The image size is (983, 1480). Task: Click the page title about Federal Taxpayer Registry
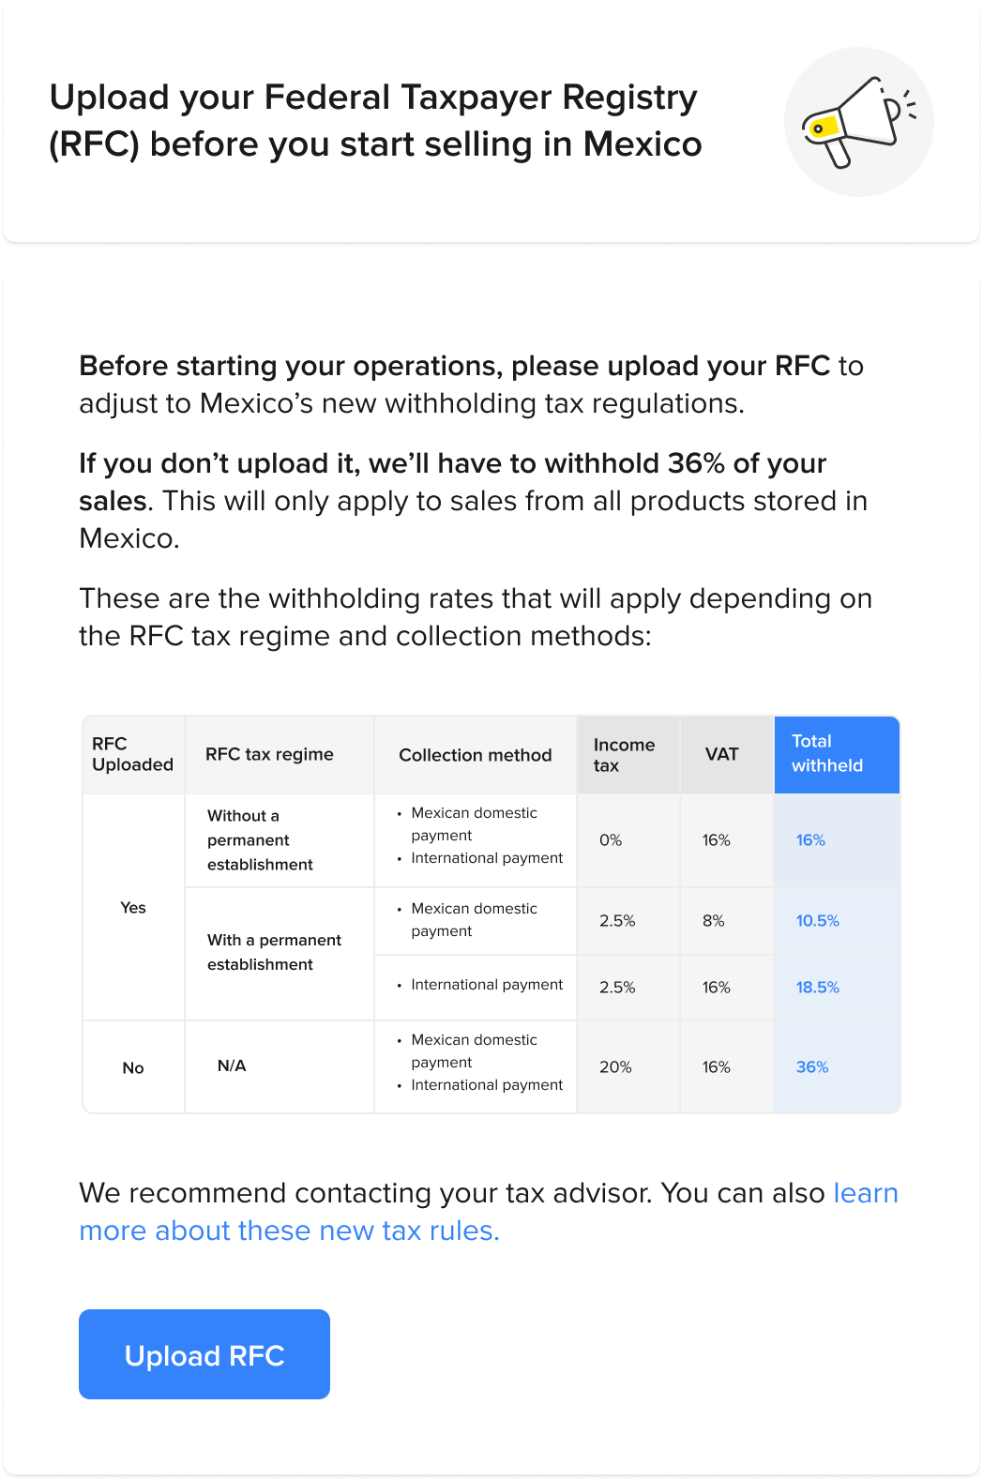[375, 121]
